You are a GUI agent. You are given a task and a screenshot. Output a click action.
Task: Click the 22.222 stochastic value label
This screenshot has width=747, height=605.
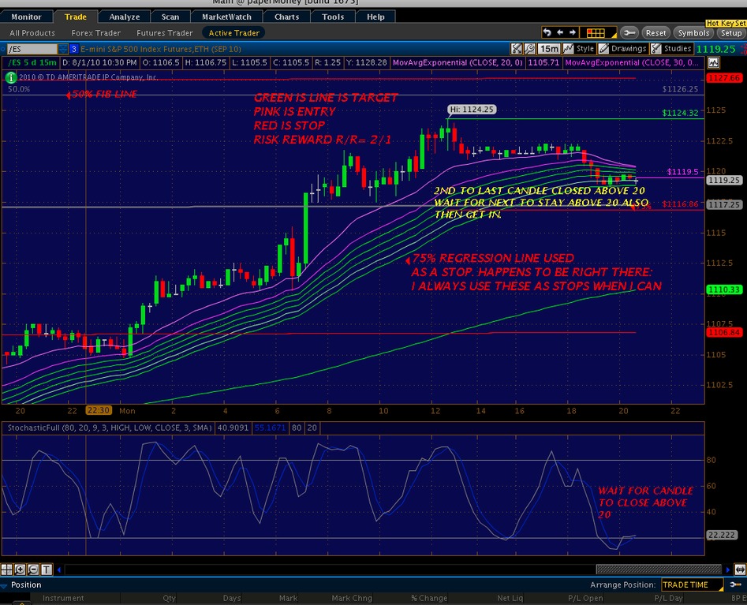(x=721, y=535)
